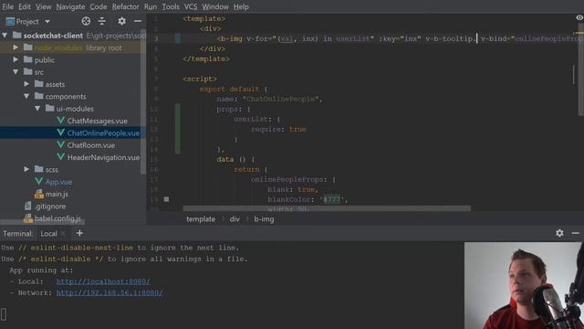
Task: Select HeaderNavigation.vue file
Action: (x=103, y=158)
